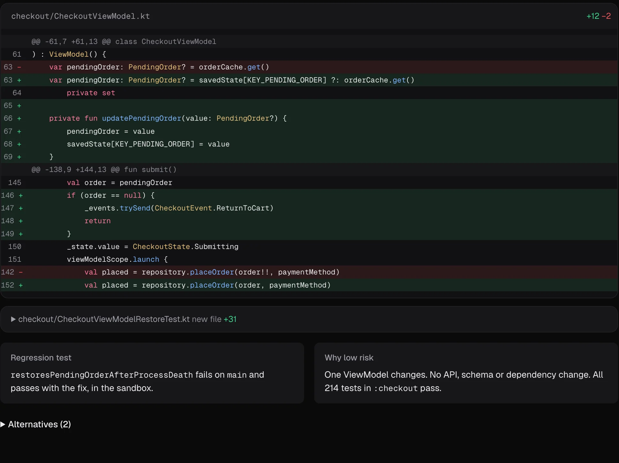Click line 146 'if (order == null) {'
Viewport: 619px width, 463px height.
(309, 195)
